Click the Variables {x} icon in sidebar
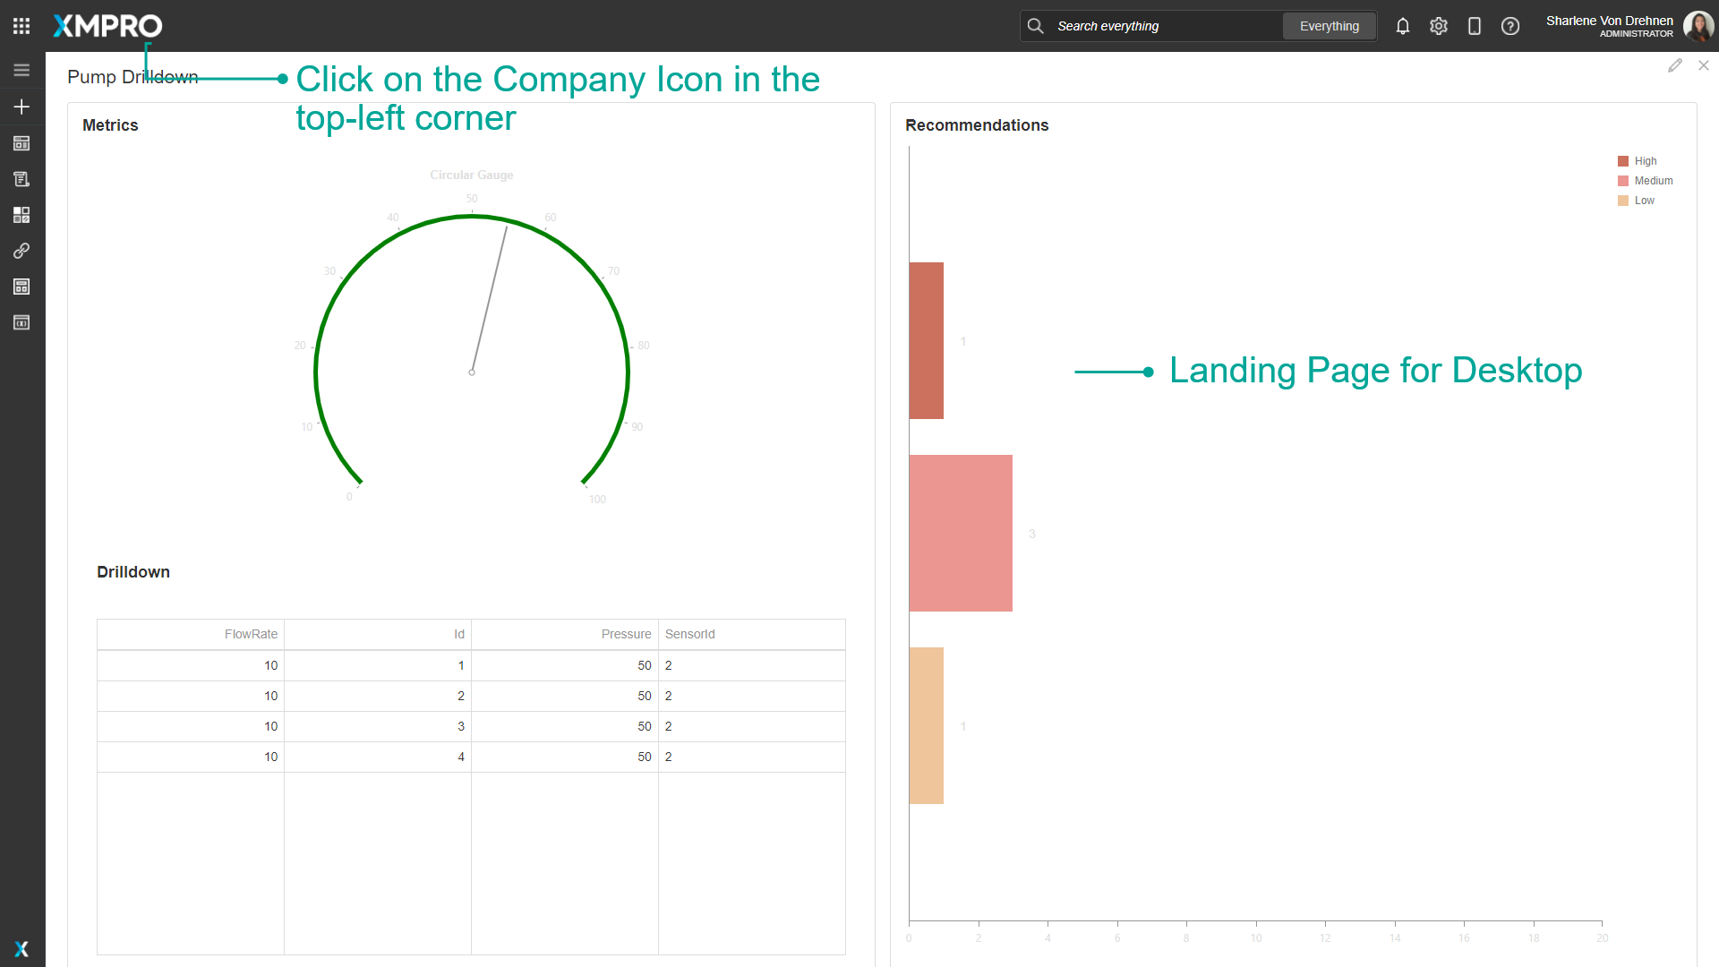The image size is (1719, 967). [x=21, y=322]
